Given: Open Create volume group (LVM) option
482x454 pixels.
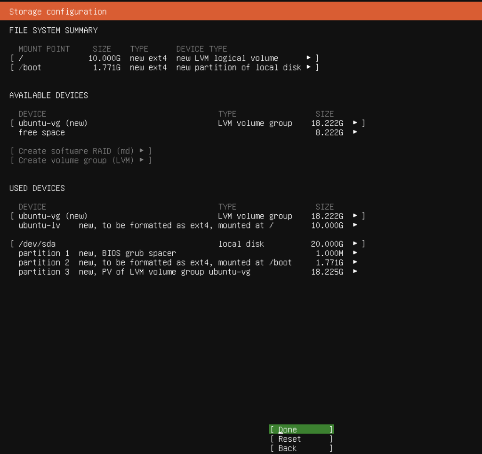Looking at the screenshot, I should click(80, 160).
